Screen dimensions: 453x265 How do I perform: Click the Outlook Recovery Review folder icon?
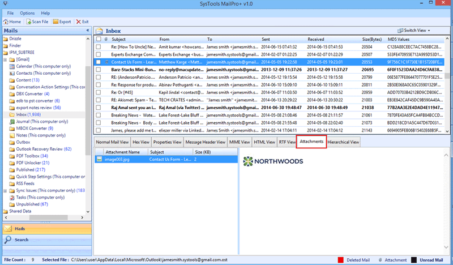[x=12, y=149]
